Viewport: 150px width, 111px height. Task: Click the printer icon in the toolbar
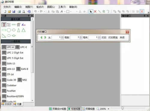point(19,11)
